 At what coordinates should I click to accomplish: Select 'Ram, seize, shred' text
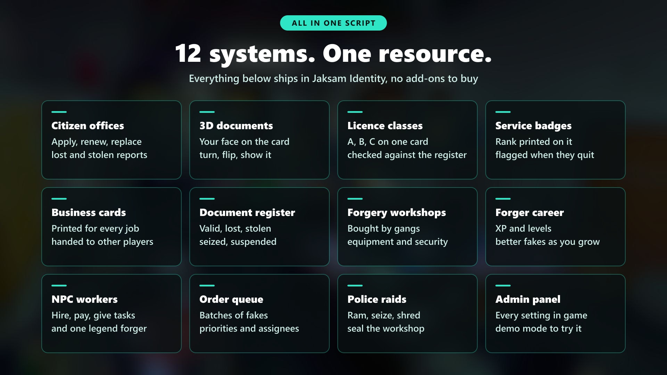(x=384, y=315)
